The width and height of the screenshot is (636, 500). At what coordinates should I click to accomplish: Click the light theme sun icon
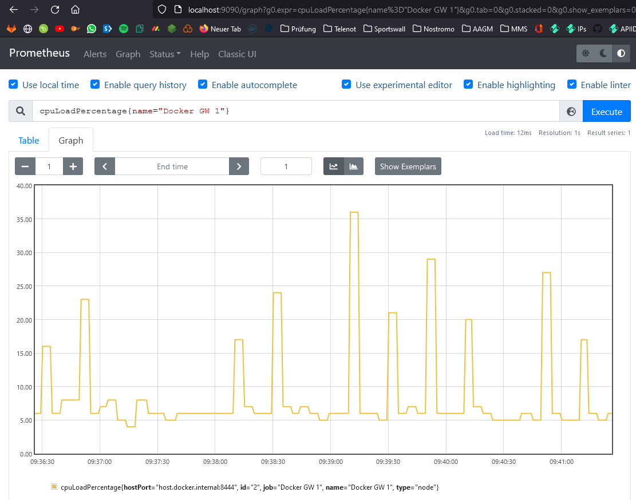586,54
